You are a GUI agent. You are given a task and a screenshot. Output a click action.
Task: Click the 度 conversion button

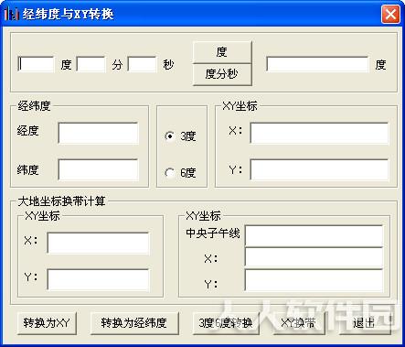222,52
